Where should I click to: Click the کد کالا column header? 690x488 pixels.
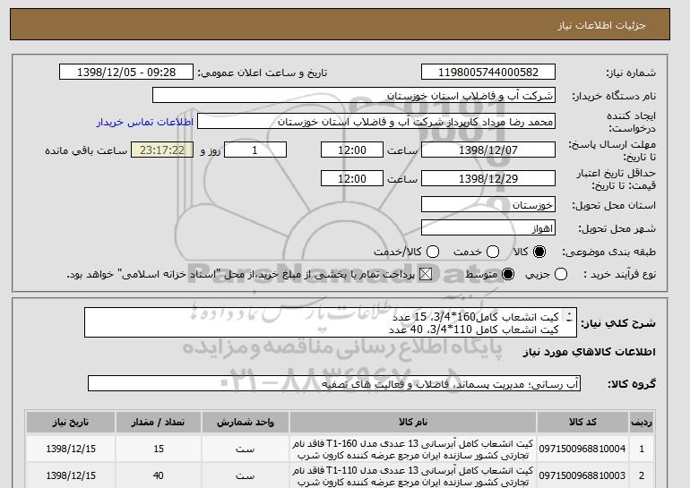click(x=582, y=422)
